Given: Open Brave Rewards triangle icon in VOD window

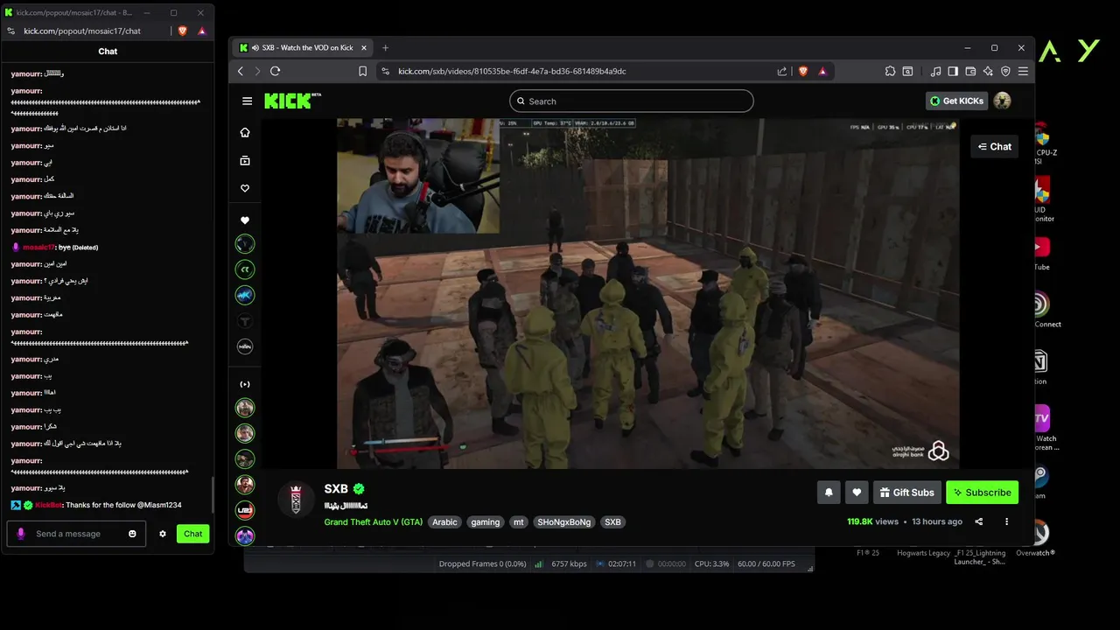Looking at the screenshot, I should click(822, 72).
